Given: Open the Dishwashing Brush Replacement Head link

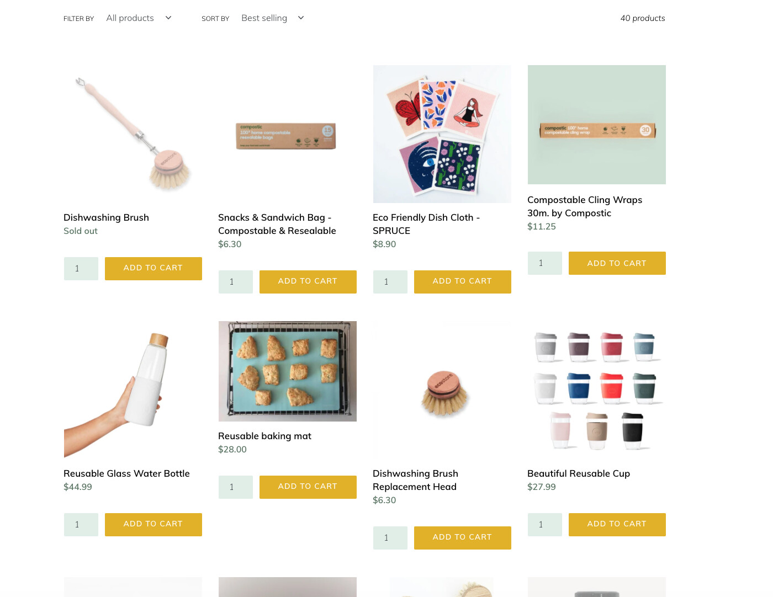Looking at the screenshot, I should 415,480.
